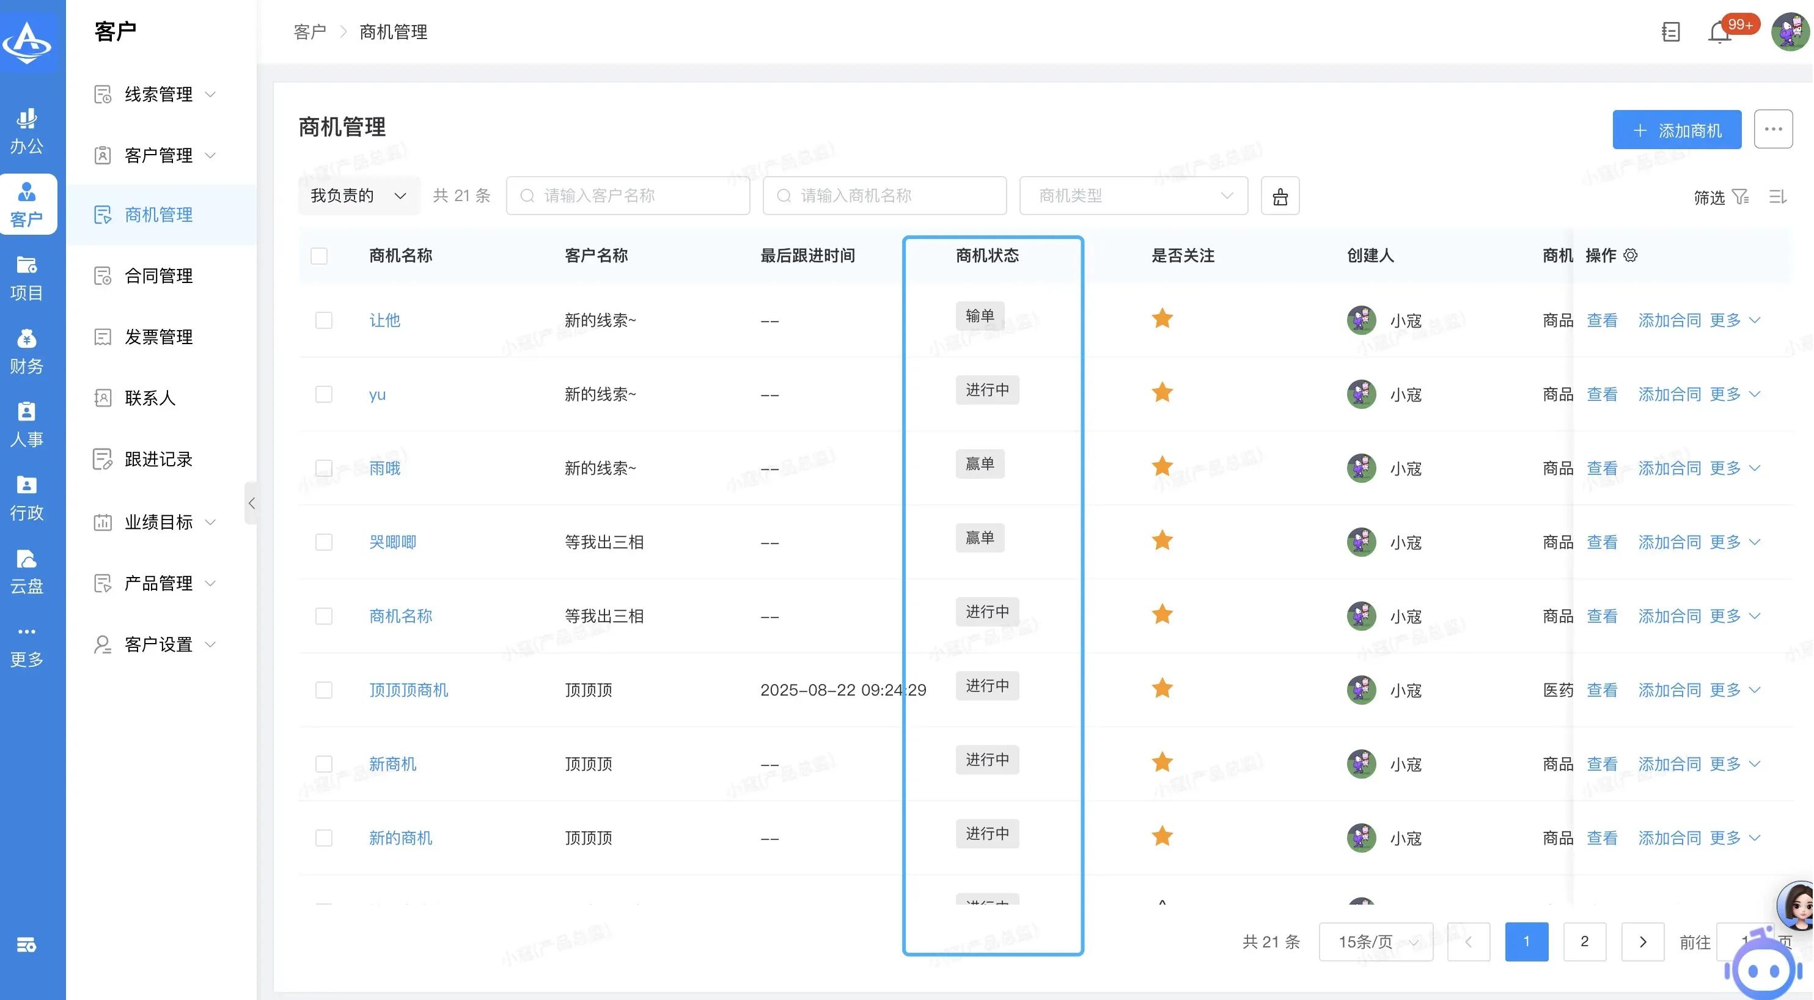Expand the 商机类型 dropdown
The image size is (1814, 1000).
coord(1133,196)
